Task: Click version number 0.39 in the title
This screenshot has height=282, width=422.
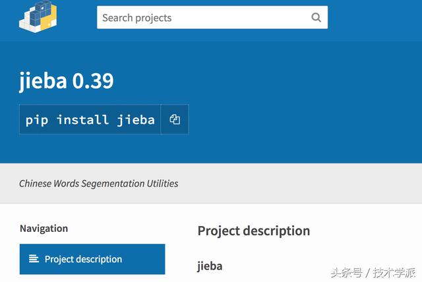Action: 93,81
